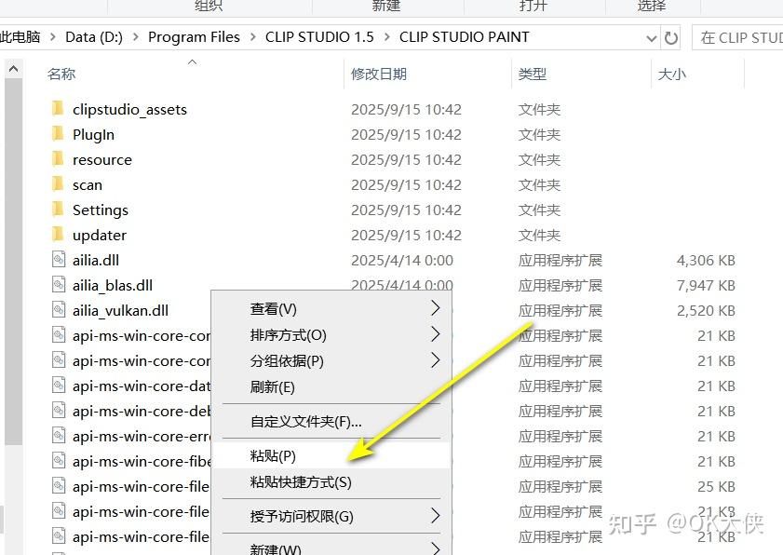Select the updater folder name
Screen dimensions: 783x555
point(100,236)
